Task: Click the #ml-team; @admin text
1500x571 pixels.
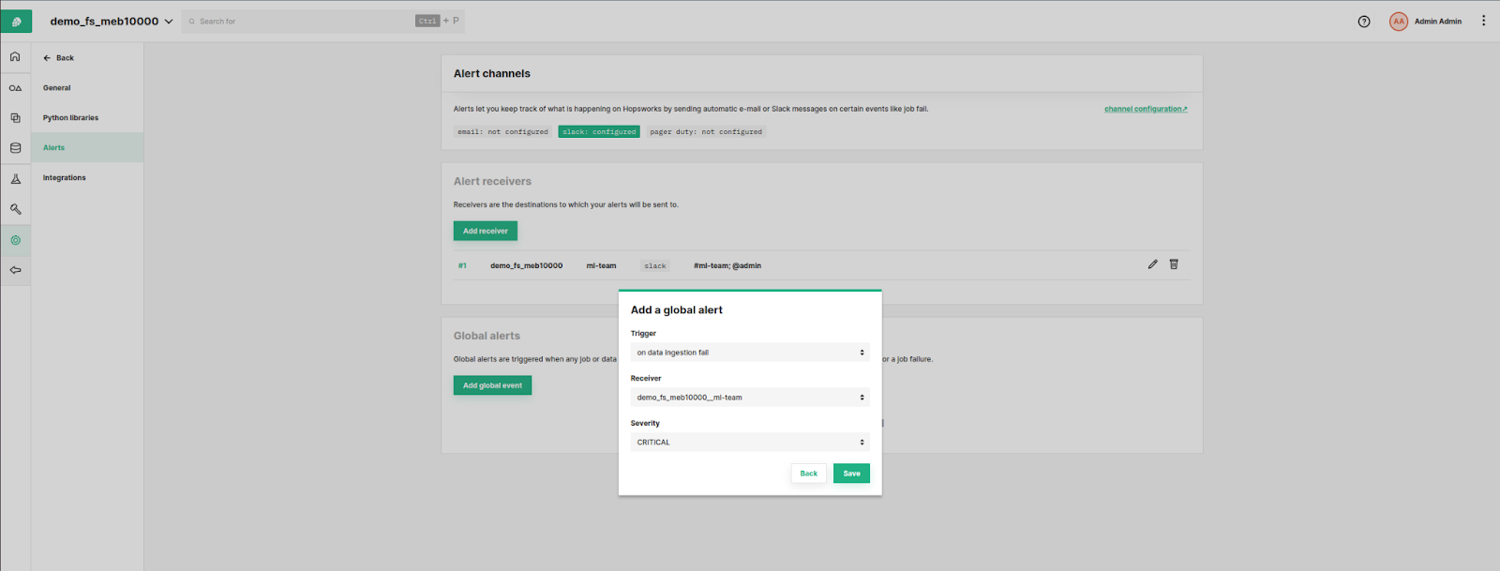Action: coord(727,266)
